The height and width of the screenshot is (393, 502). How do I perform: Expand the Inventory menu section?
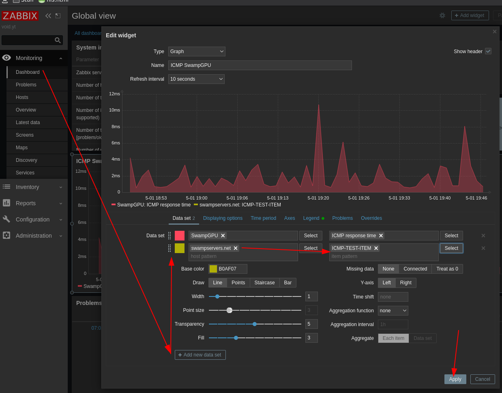pos(61,187)
